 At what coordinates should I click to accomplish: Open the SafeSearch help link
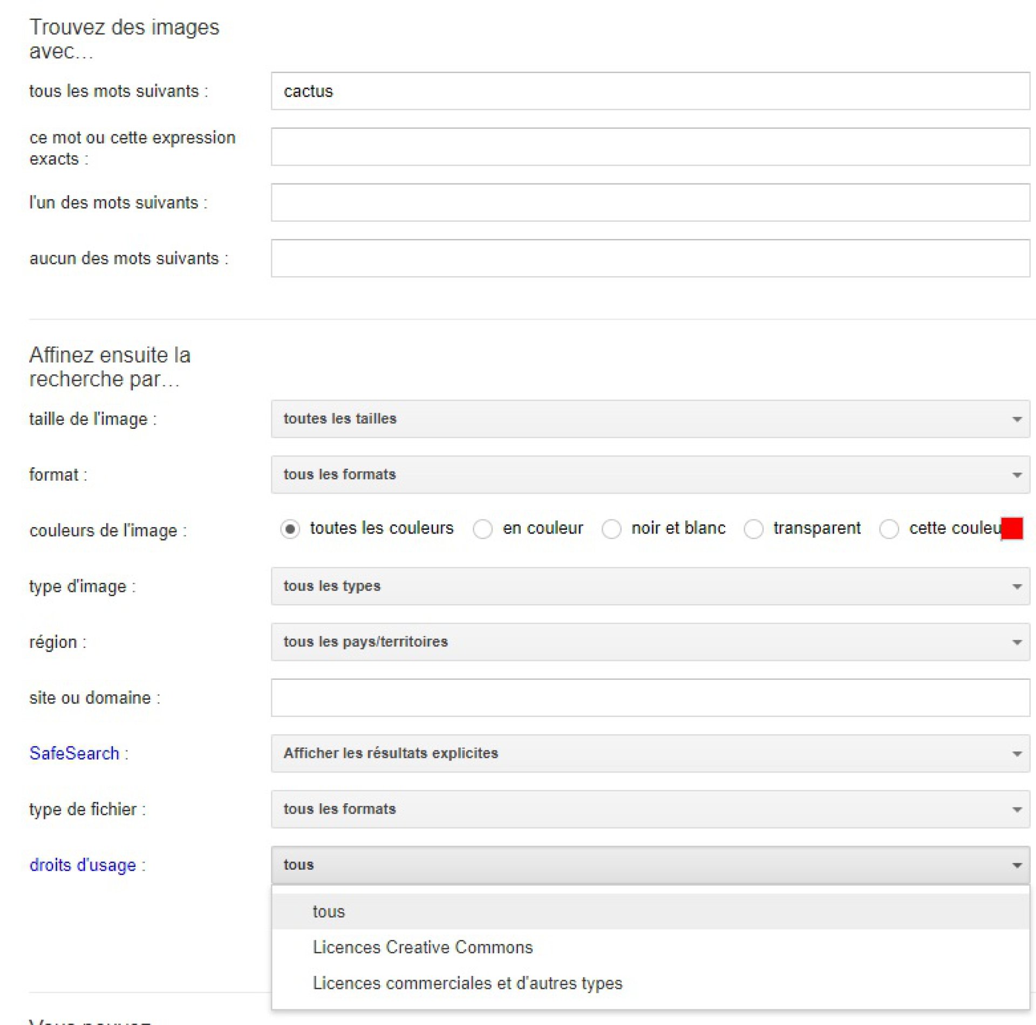[x=74, y=753]
